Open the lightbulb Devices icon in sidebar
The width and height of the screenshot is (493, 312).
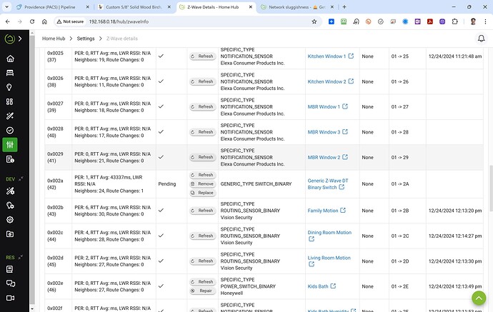[x=9, y=87]
